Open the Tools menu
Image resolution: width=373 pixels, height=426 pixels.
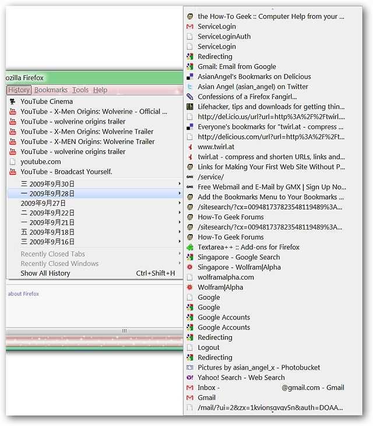(80, 90)
